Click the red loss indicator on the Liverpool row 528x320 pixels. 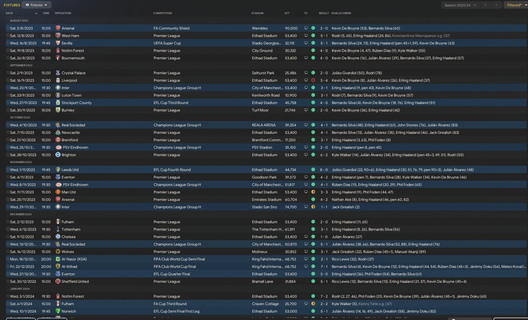click(313, 81)
